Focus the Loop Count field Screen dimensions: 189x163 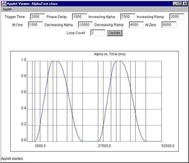[98, 33]
